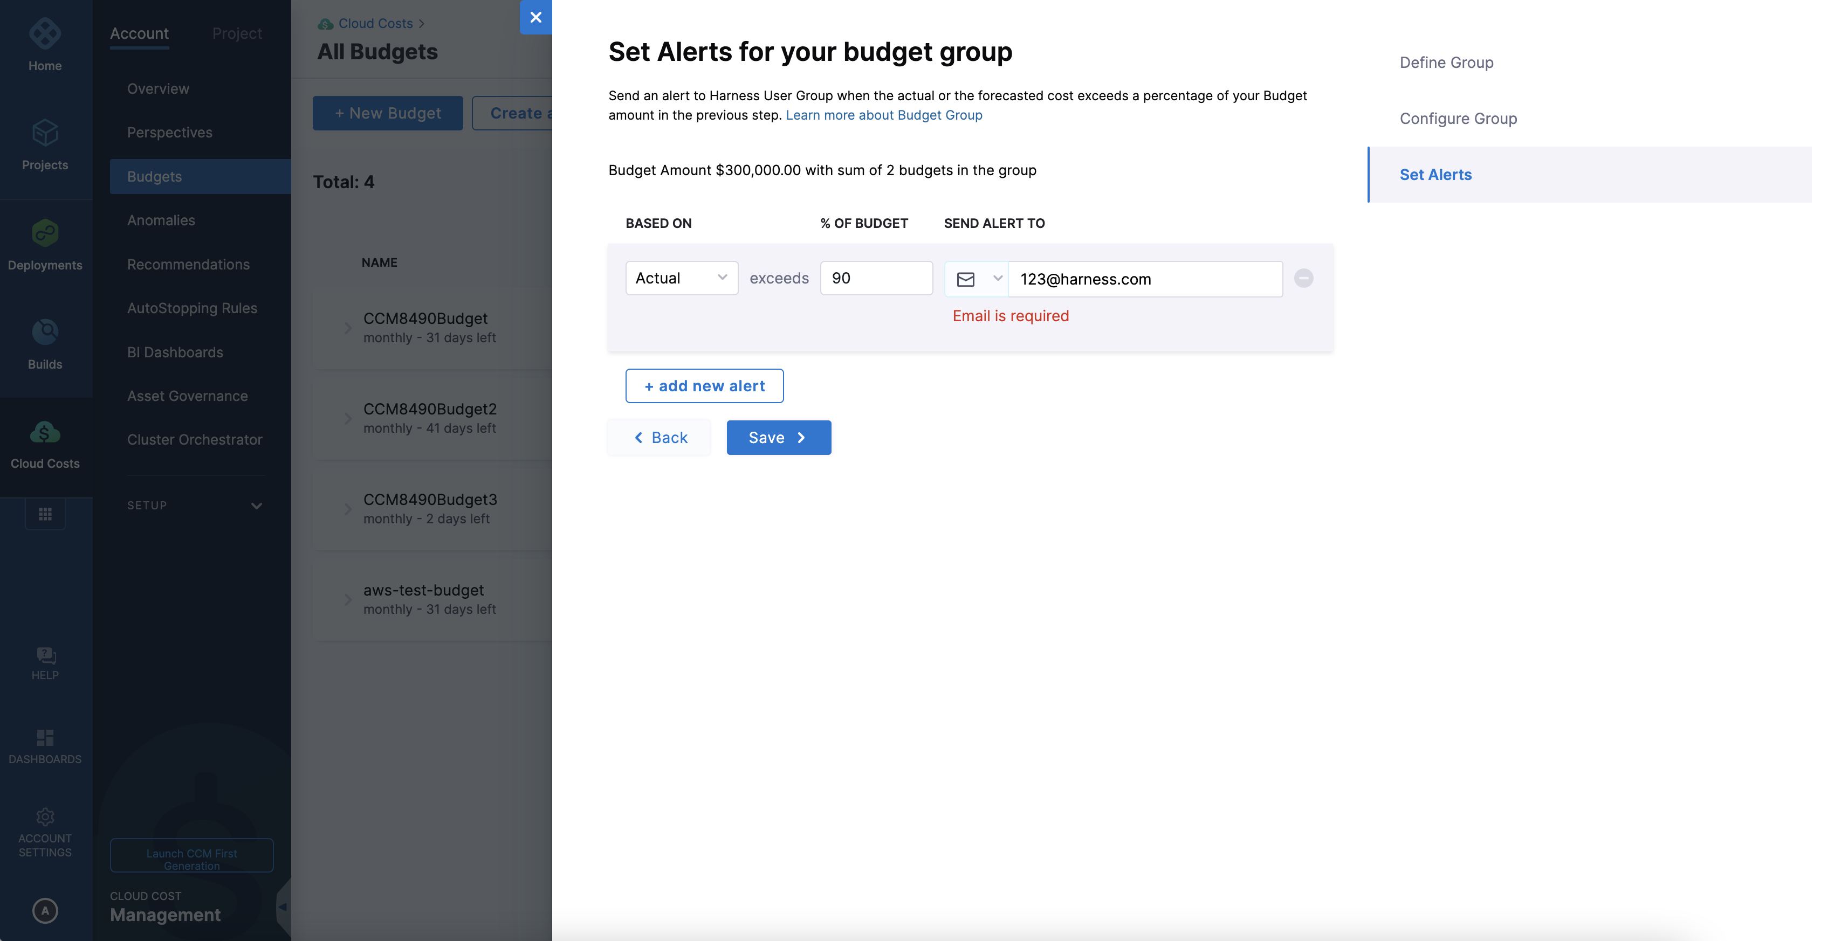Focus the percent of budget field
Viewport: 1841px width, 941px height.
[876, 278]
